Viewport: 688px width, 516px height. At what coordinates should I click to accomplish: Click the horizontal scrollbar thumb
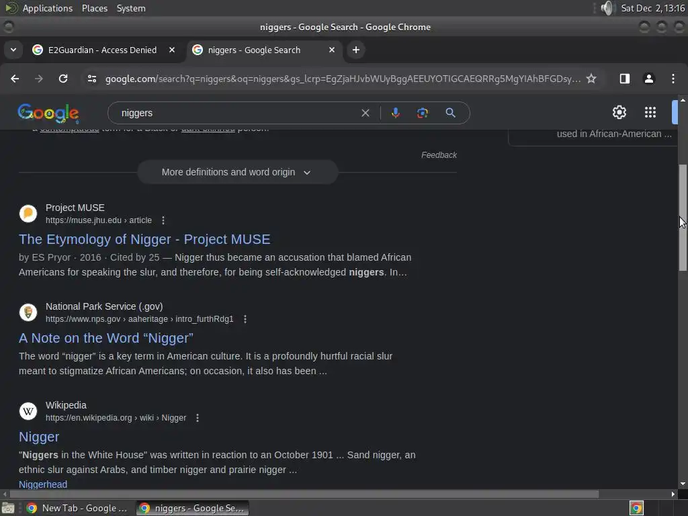click(x=304, y=494)
